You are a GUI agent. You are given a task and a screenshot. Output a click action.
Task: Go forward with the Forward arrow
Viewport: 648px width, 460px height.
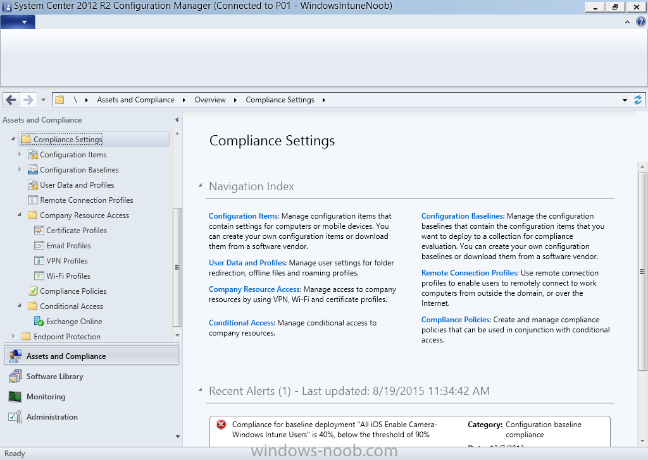(x=28, y=100)
